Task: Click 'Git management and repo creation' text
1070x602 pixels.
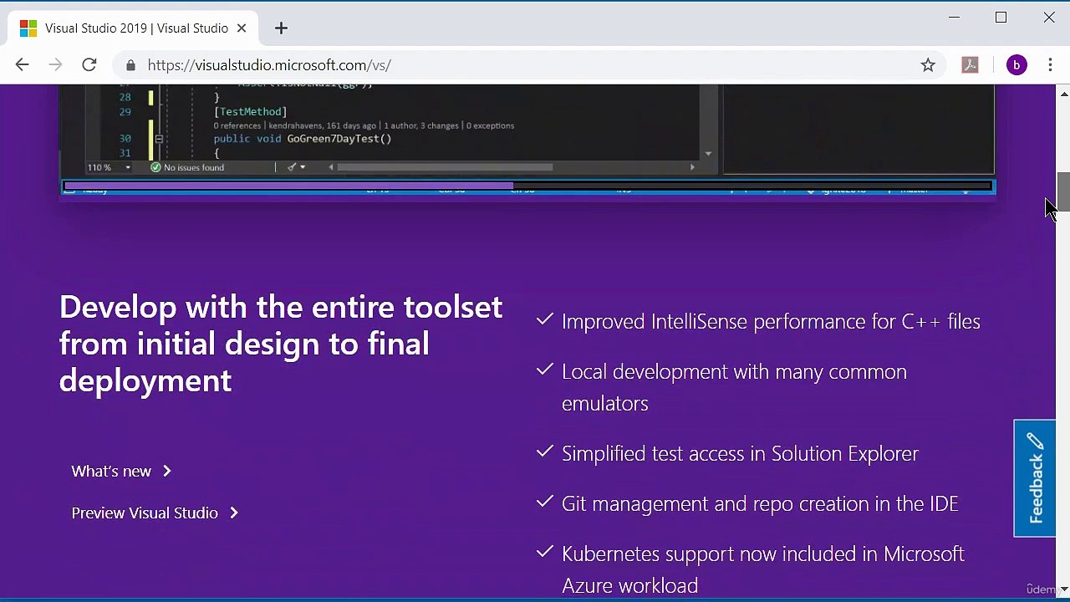Action: pos(760,504)
